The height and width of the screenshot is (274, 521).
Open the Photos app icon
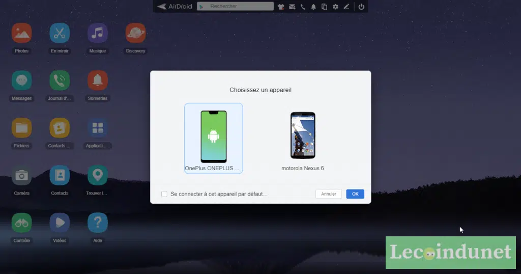pyautogui.click(x=21, y=33)
